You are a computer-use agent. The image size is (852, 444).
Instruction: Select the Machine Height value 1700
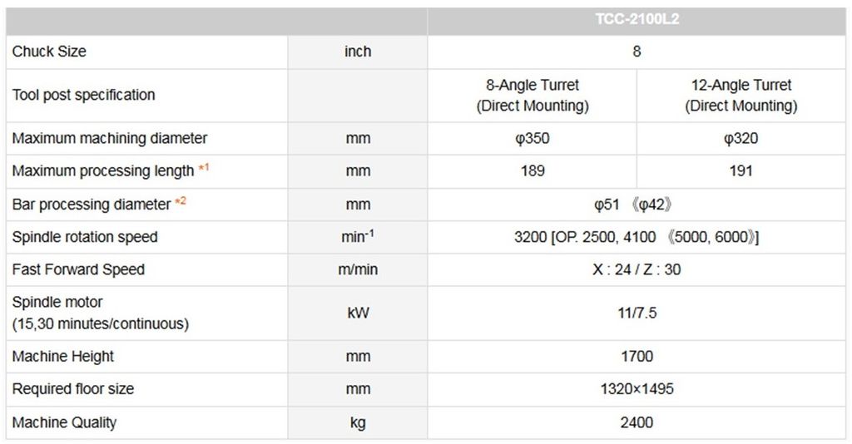click(637, 356)
